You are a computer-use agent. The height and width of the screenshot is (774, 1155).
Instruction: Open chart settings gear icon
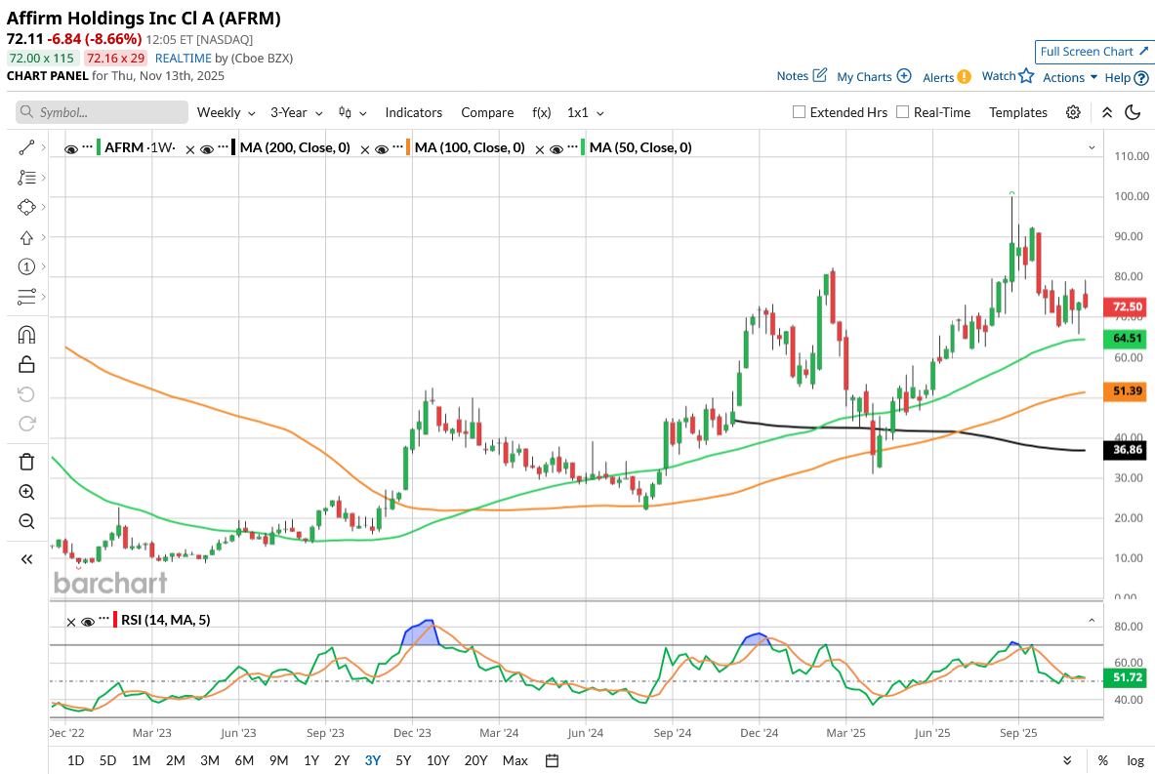coord(1073,112)
